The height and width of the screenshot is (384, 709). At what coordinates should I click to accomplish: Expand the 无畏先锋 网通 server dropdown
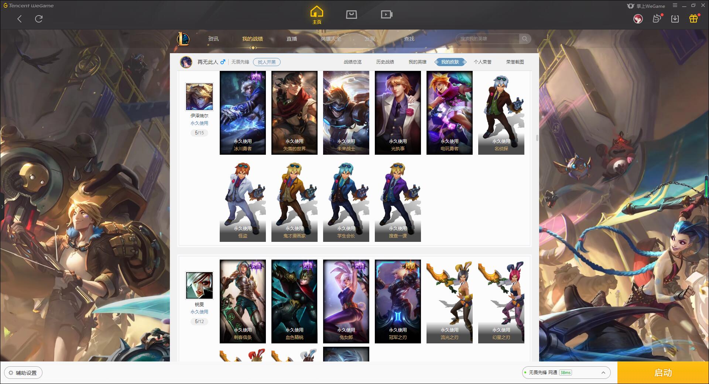pyautogui.click(x=566, y=373)
